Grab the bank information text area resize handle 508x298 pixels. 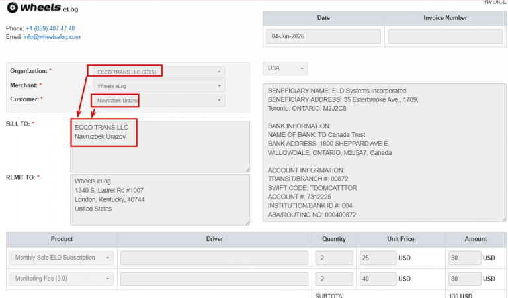[504, 220]
